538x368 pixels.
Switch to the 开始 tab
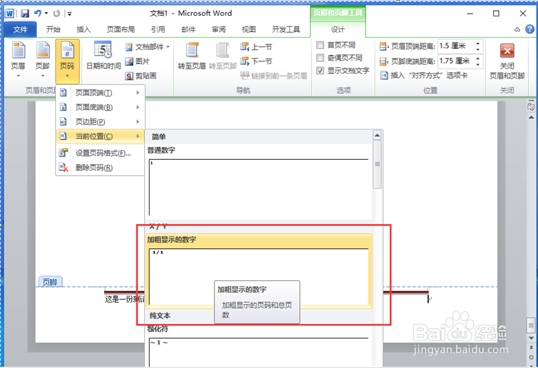click(53, 30)
